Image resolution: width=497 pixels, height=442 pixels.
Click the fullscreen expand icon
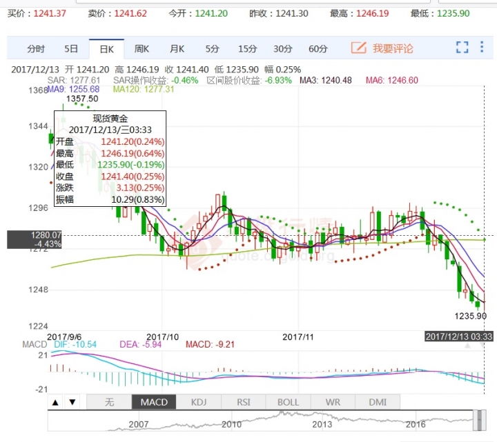click(462, 48)
